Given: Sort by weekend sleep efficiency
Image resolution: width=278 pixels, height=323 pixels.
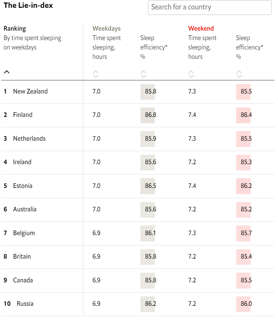Looking at the screenshot, I should click(239, 74).
